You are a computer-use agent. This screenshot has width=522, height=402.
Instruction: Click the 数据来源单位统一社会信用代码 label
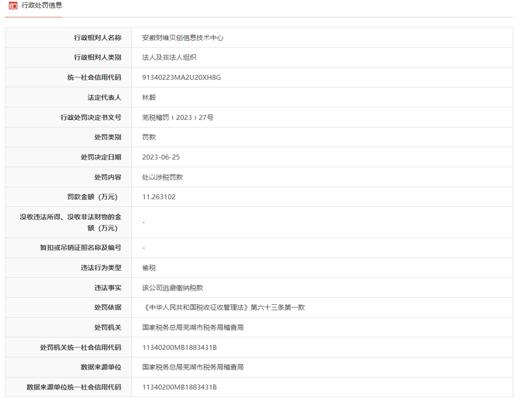74,387
